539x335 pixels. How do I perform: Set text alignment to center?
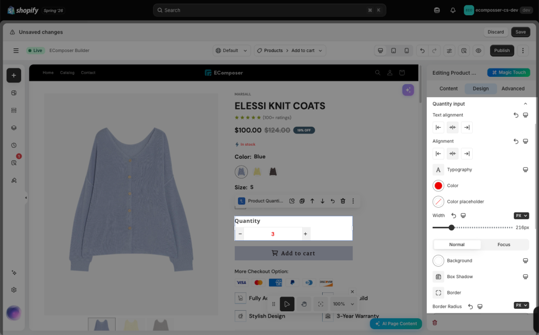452,127
